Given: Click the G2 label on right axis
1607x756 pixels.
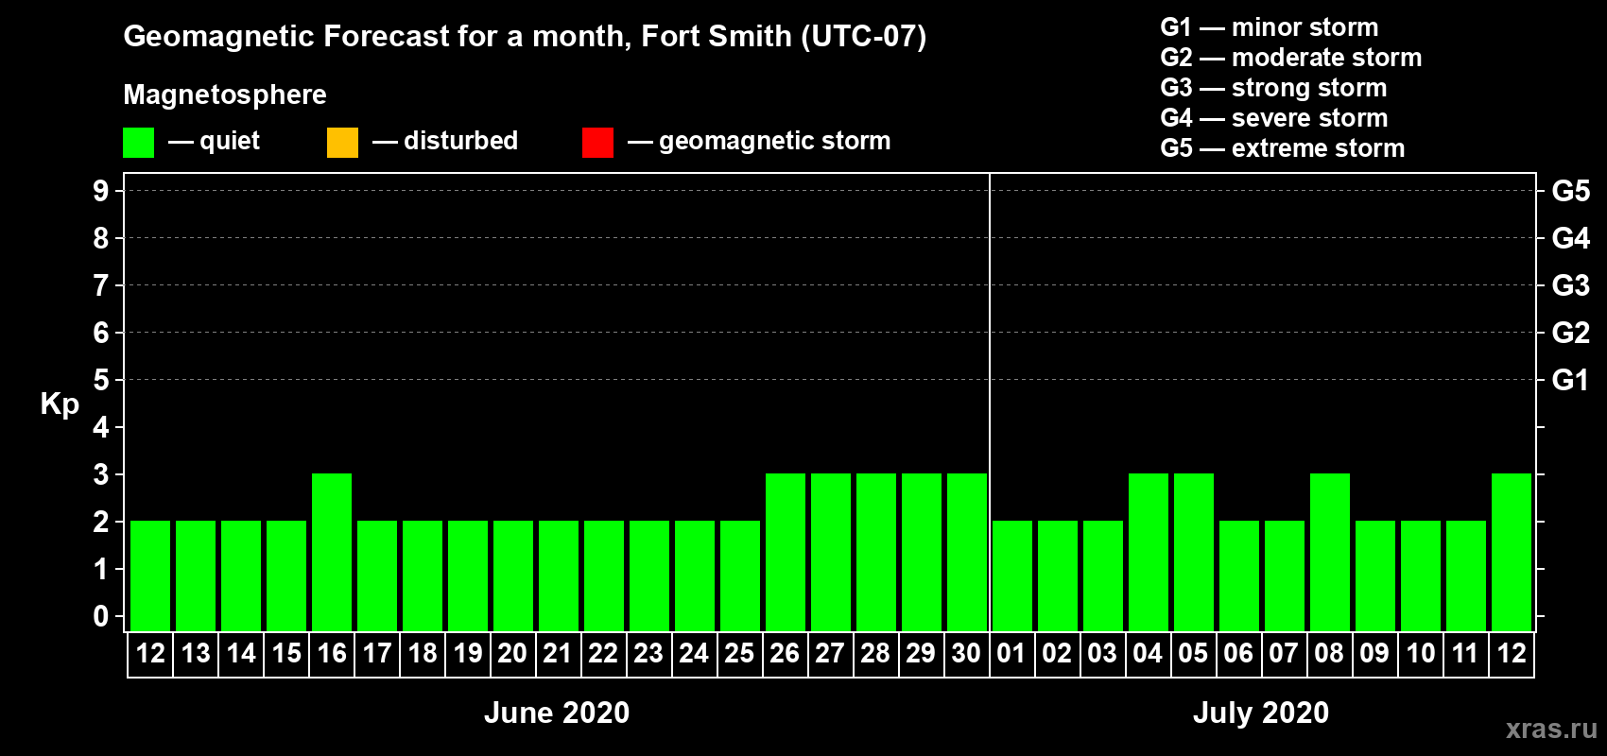Looking at the screenshot, I should point(1571,333).
